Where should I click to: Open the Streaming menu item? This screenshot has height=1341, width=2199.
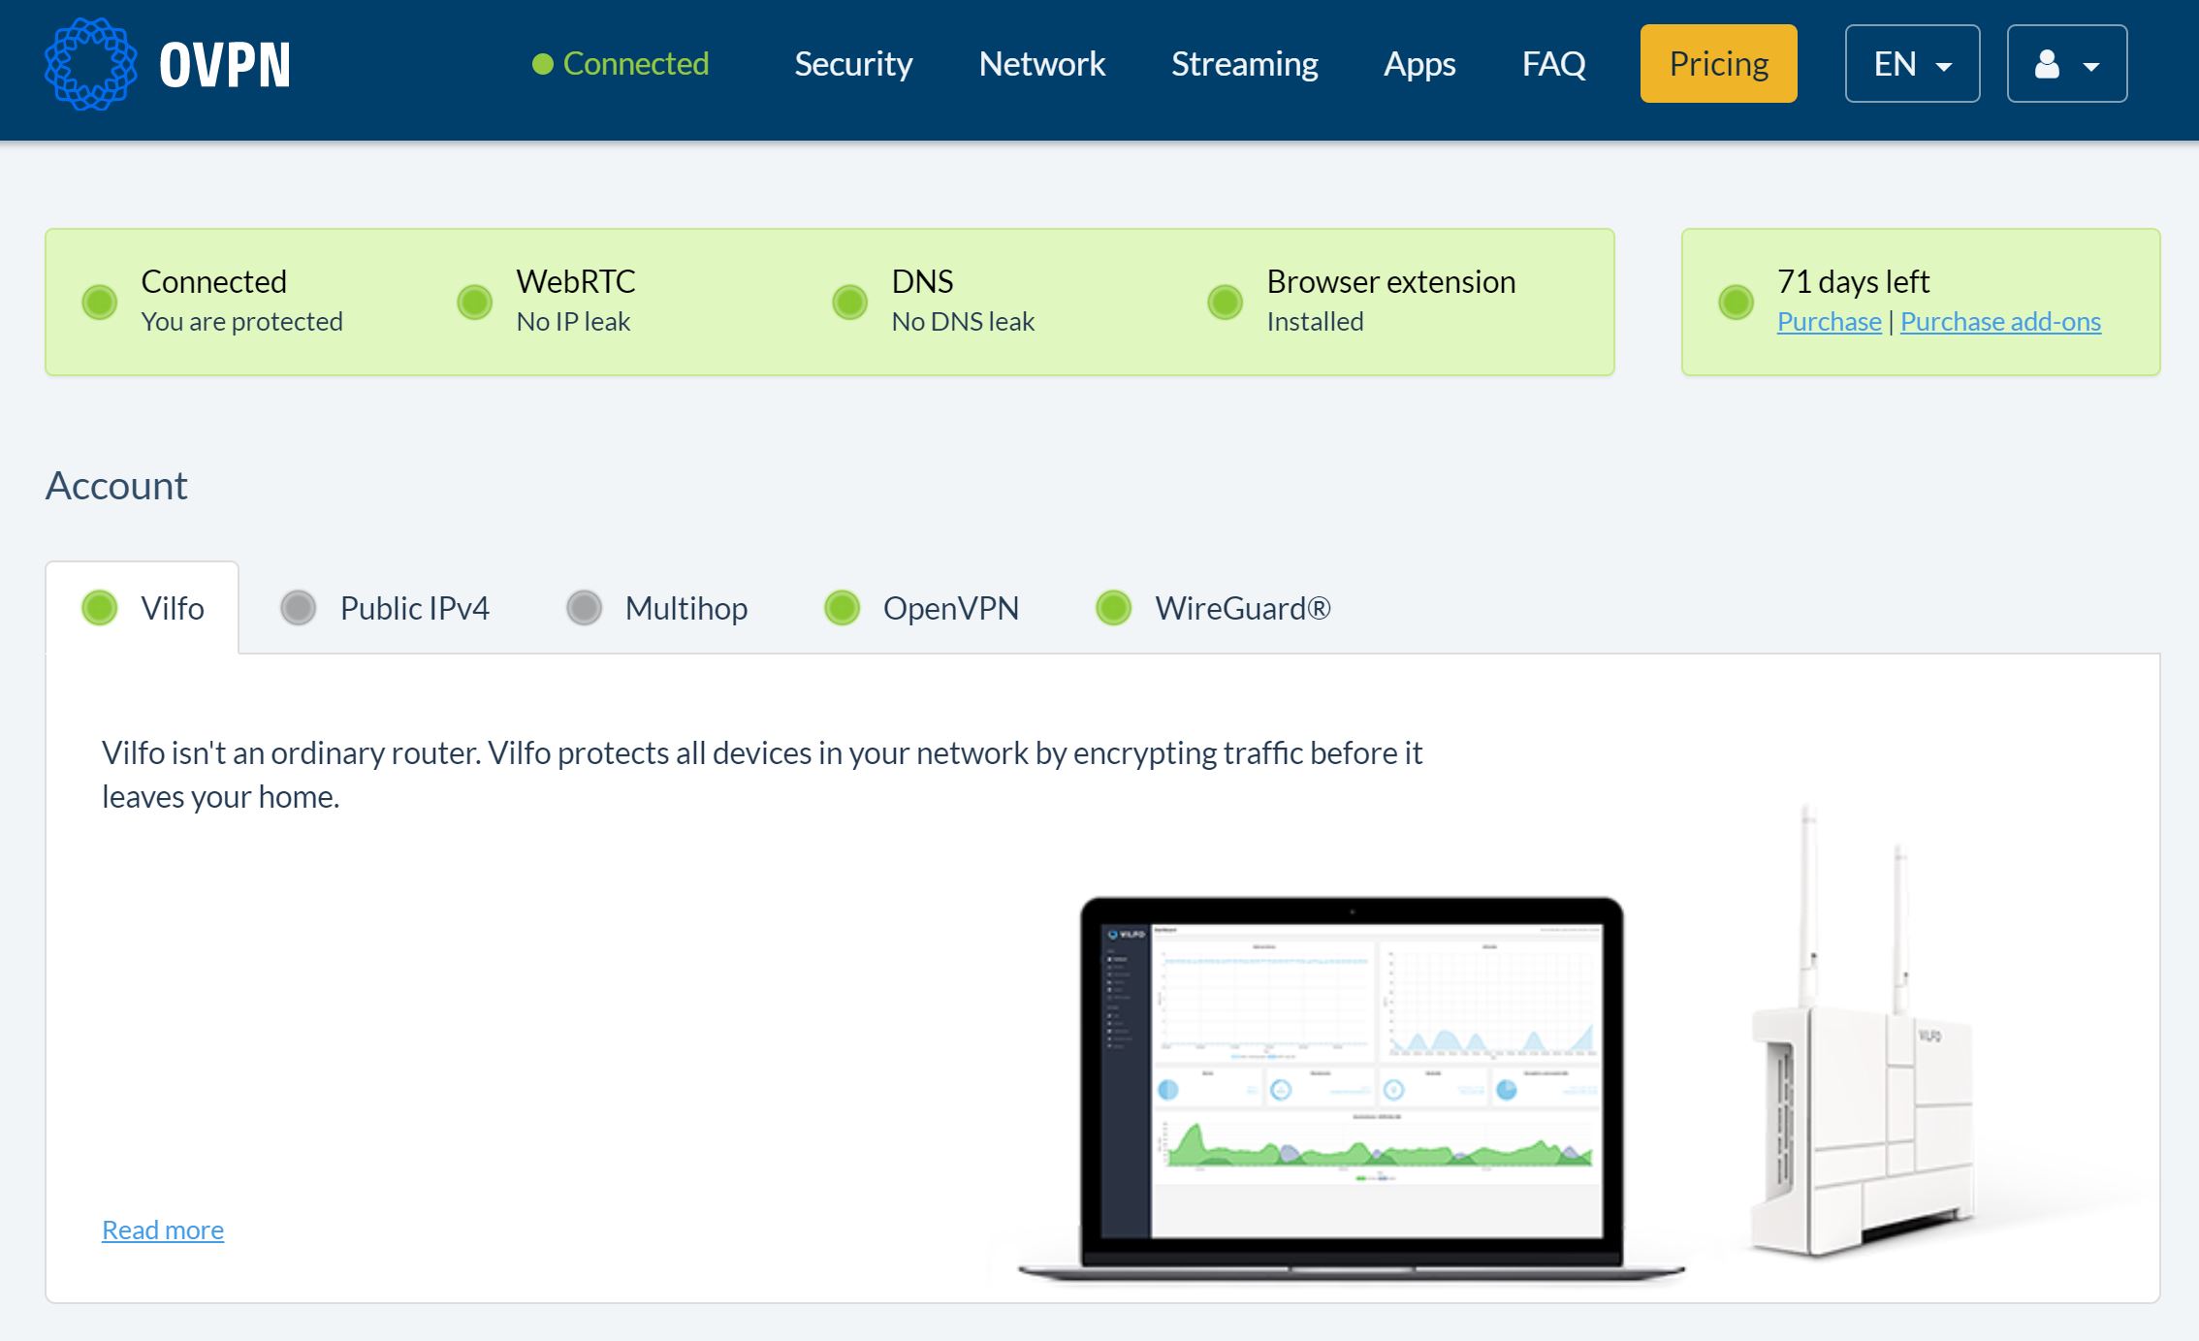click(x=1245, y=64)
